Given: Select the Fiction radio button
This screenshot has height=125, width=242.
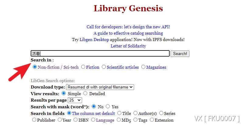Looking at the screenshot, I should point(83,67).
